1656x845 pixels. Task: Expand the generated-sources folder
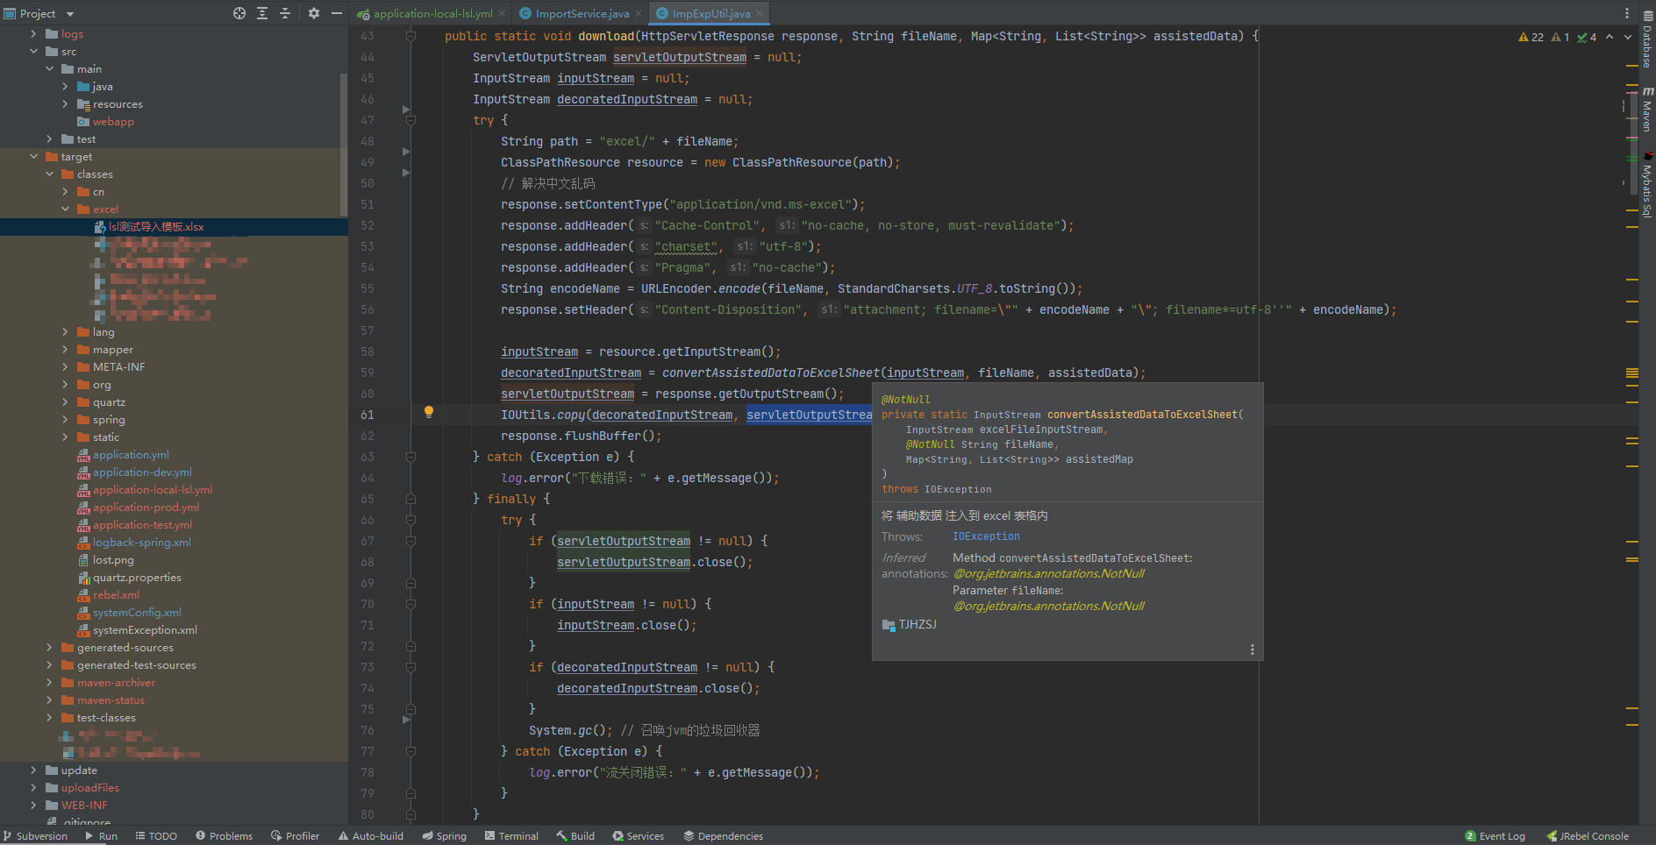click(49, 648)
